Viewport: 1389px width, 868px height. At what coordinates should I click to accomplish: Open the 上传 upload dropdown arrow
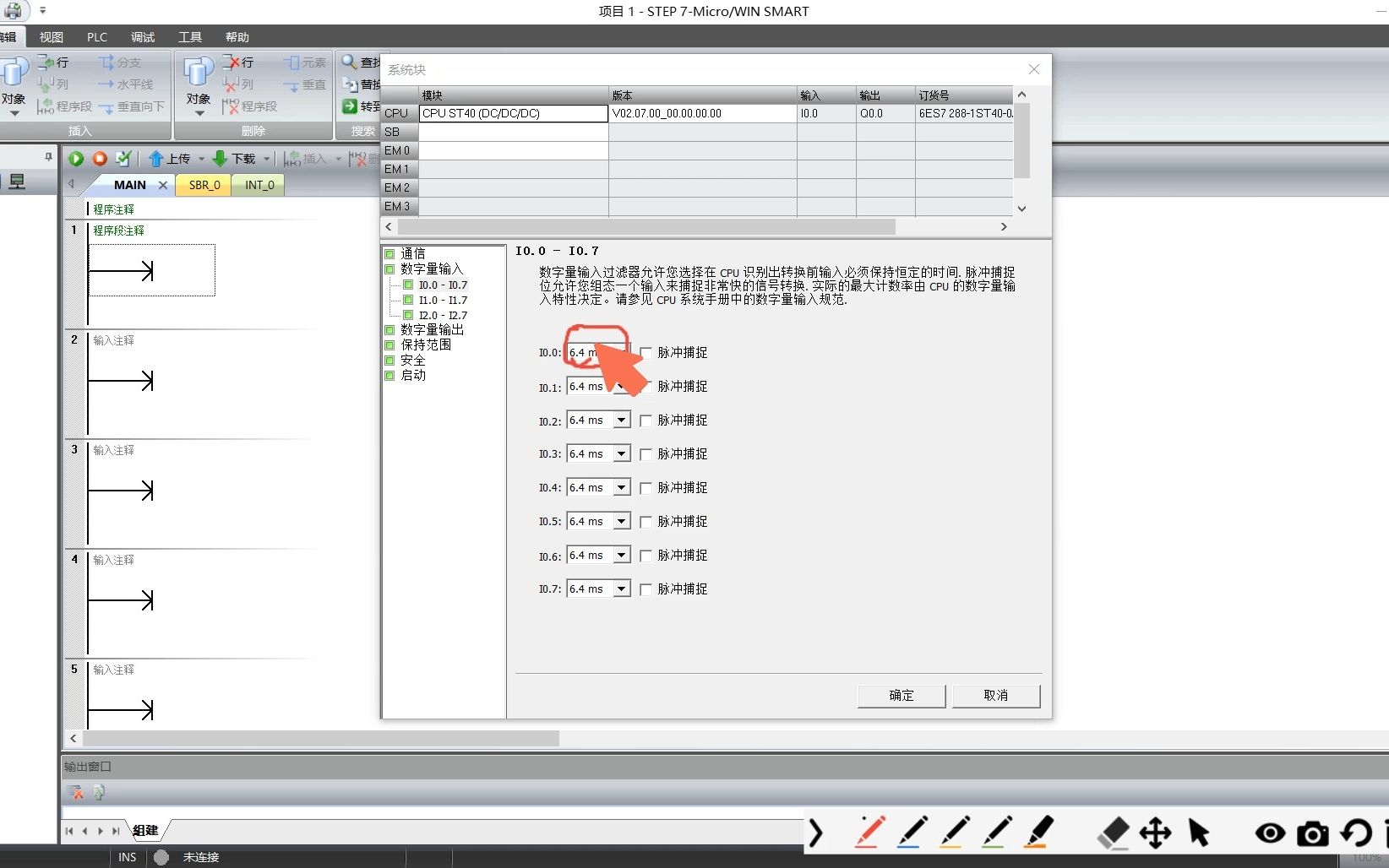[x=201, y=159]
